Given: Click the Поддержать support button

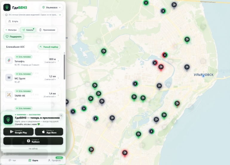Looking at the screenshot, I should pyautogui.click(x=14, y=37).
